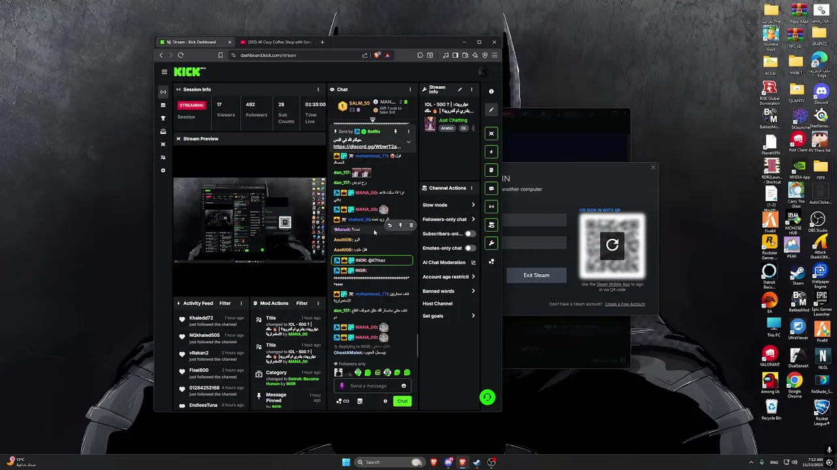The height and width of the screenshot is (470, 837).
Task: Open Discord desktop shortcut
Action: (x=821, y=94)
